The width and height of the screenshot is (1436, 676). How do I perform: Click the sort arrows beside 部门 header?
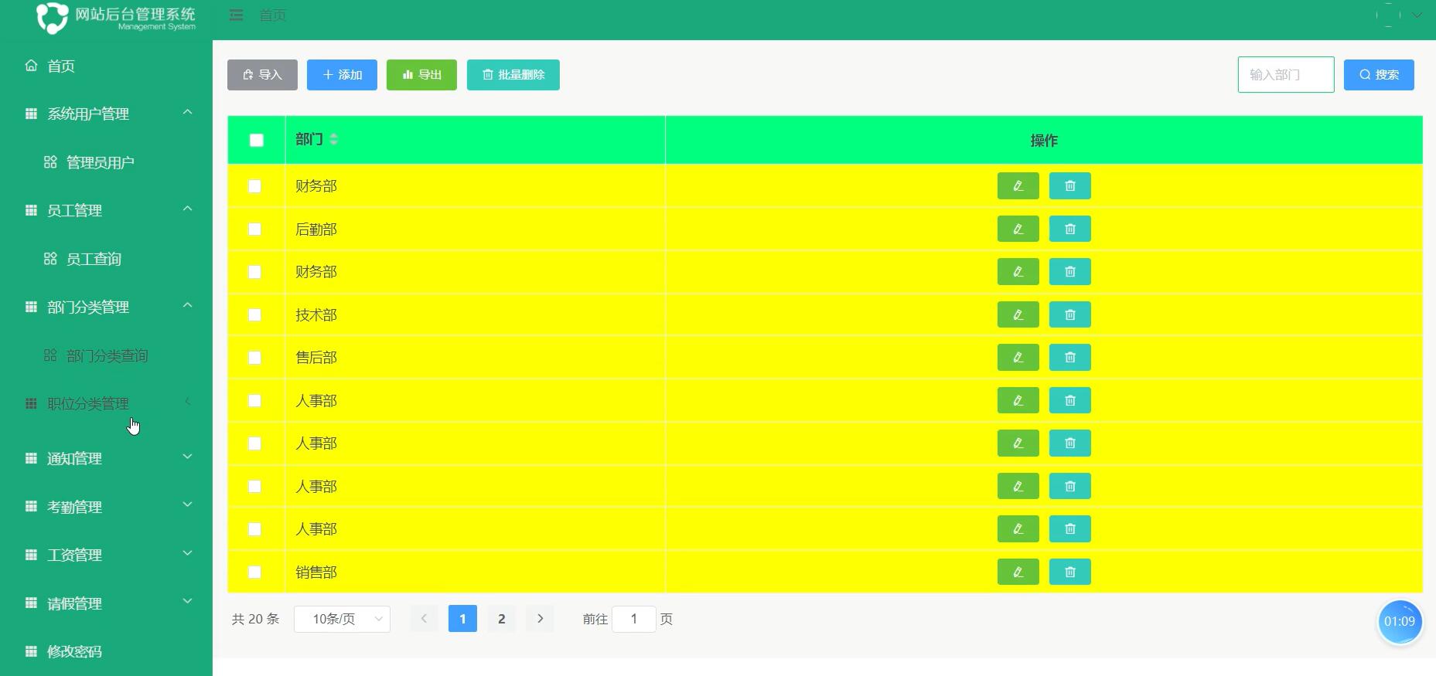coord(334,139)
